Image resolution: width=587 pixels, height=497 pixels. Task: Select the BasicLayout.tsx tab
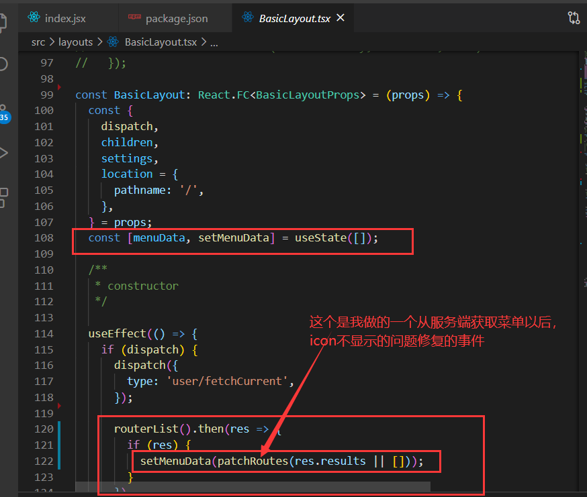pyautogui.click(x=295, y=18)
